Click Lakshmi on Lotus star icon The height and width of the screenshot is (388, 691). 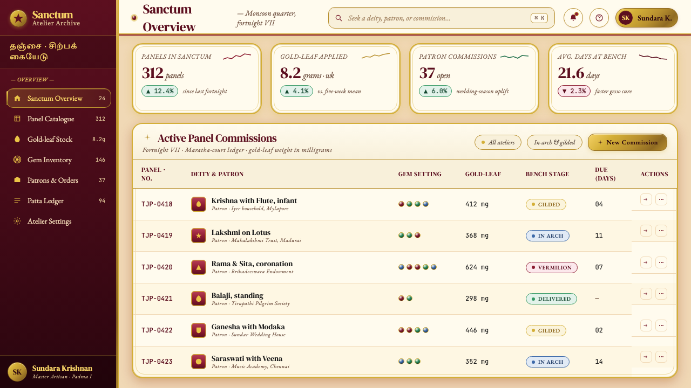[199, 235]
